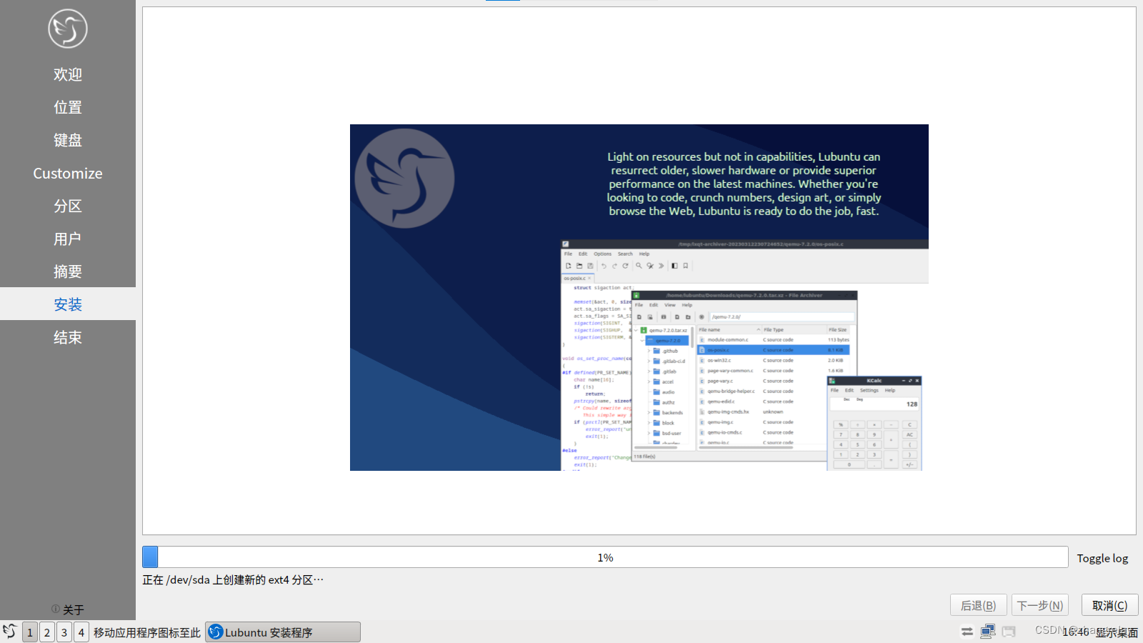
Task: Click the 后退(B) back button
Action: [978, 605]
